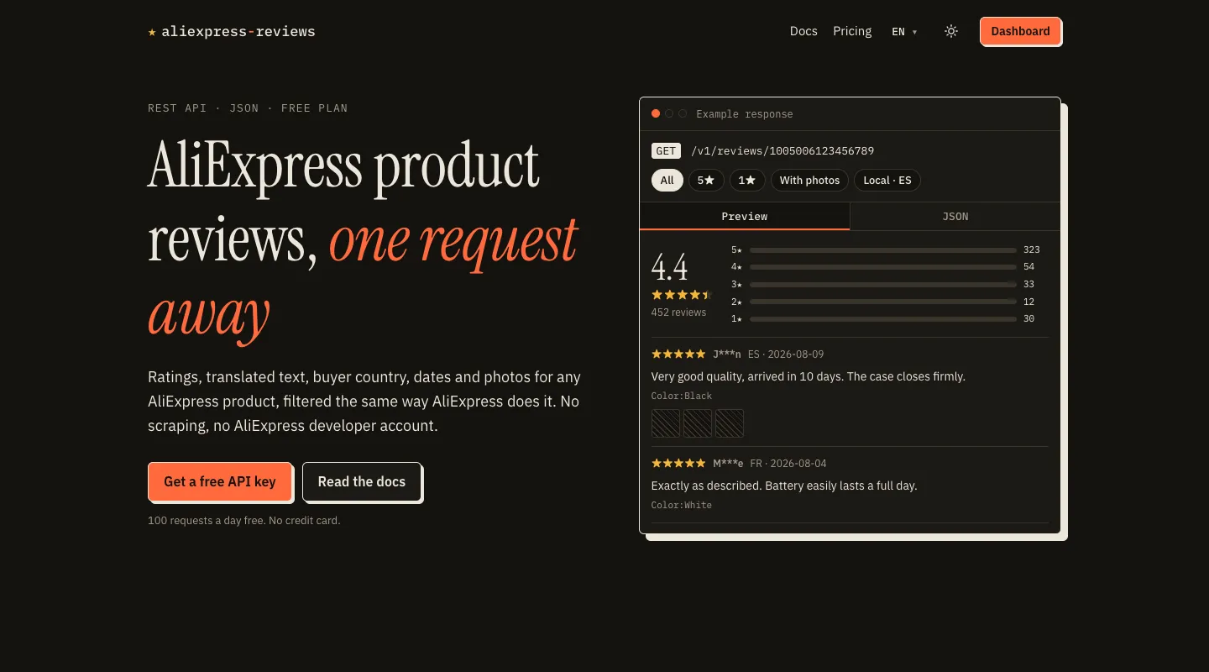The image size is (1209, 672).
Task: Click the star logo icon beside aliexpress-reviews
Action: (152, 32)
